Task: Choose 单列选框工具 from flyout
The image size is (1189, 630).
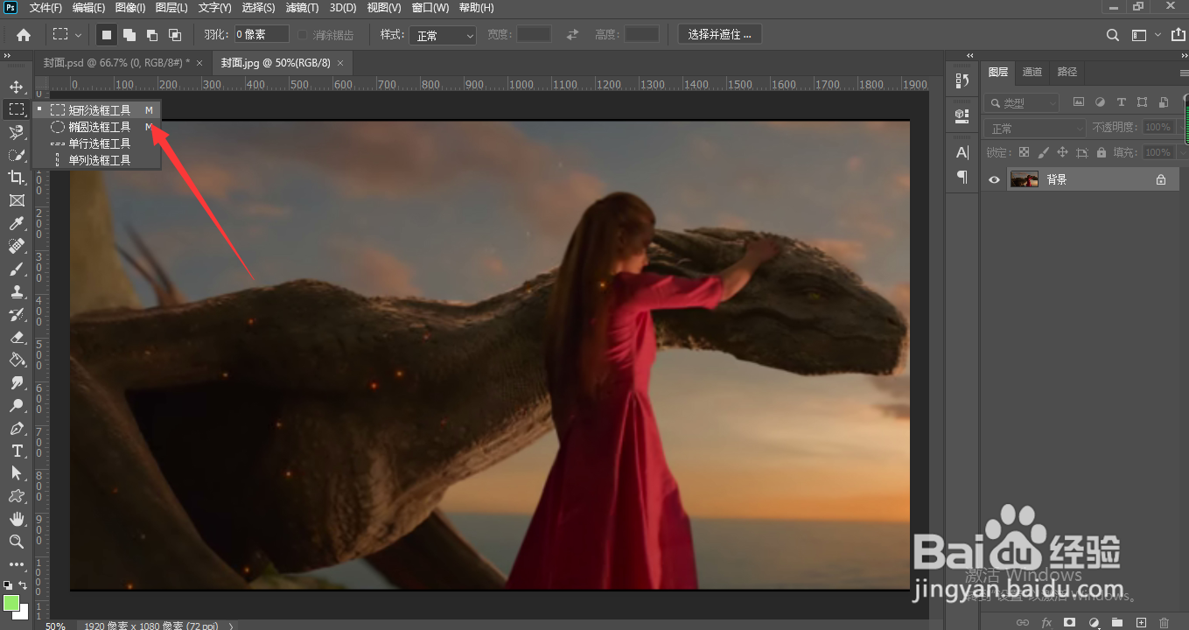Action: tap(98, 160)
